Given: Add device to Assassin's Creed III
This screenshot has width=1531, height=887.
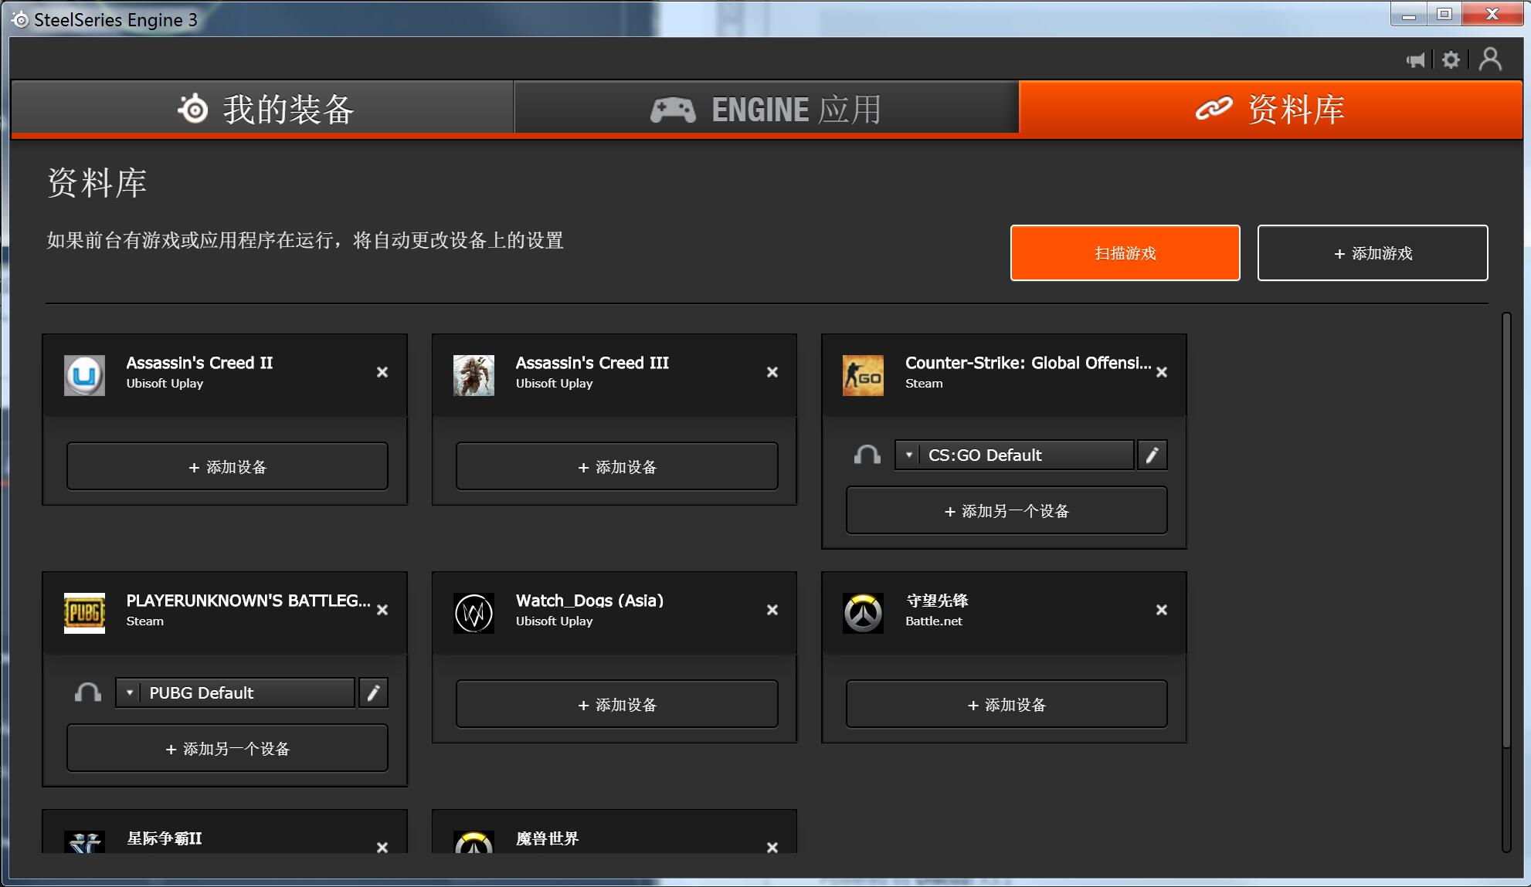Looking at the screenshot, I should point(616,466).
